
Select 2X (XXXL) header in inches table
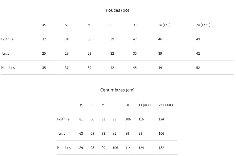[x=203, y=25]
